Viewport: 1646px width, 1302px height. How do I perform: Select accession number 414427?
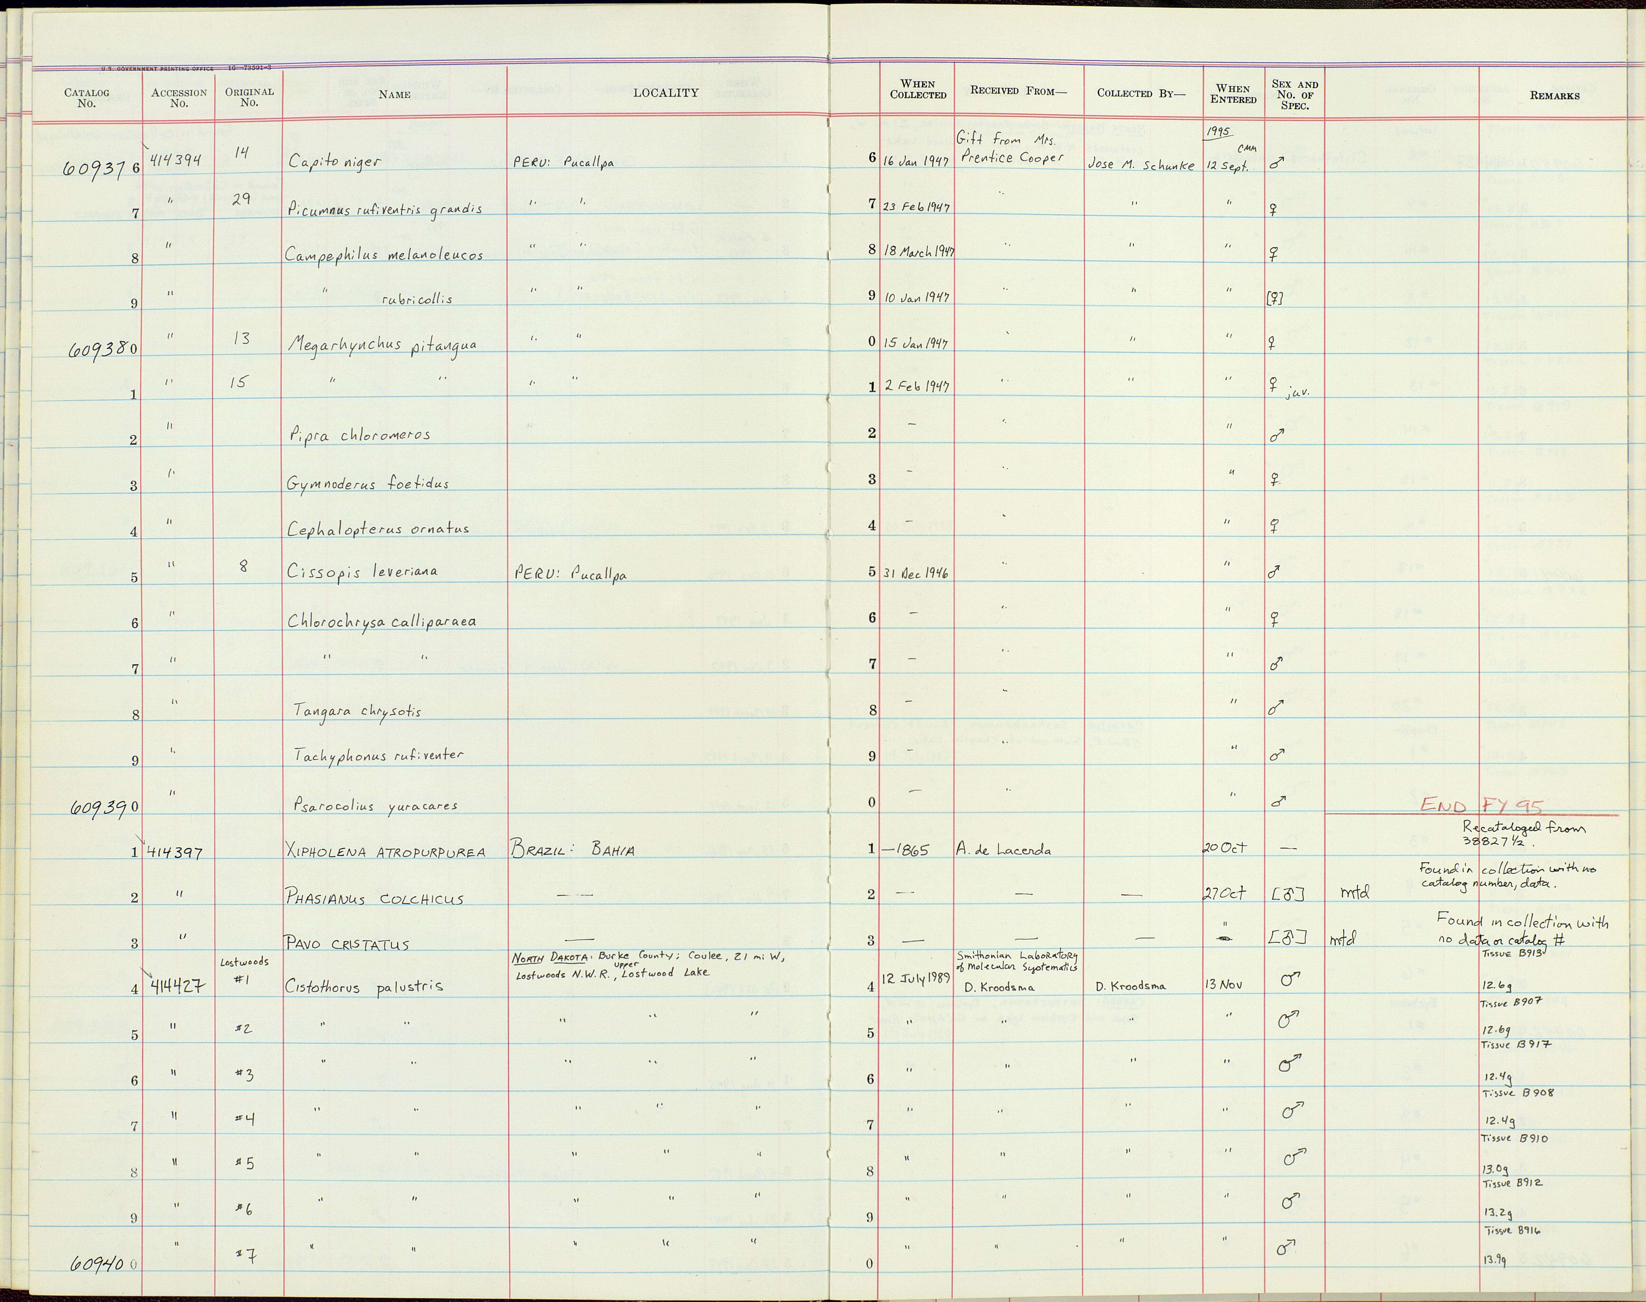177,986
